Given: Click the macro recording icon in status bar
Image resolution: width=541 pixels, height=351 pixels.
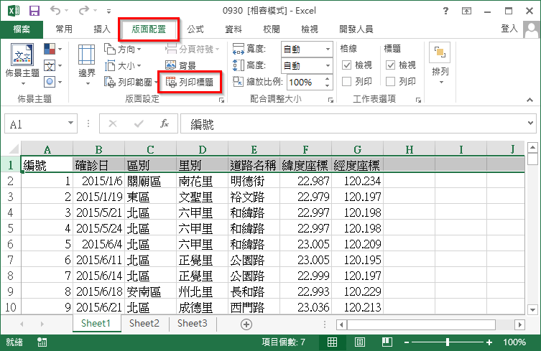Looking at the screenshot, I should (x=42, y=342).
